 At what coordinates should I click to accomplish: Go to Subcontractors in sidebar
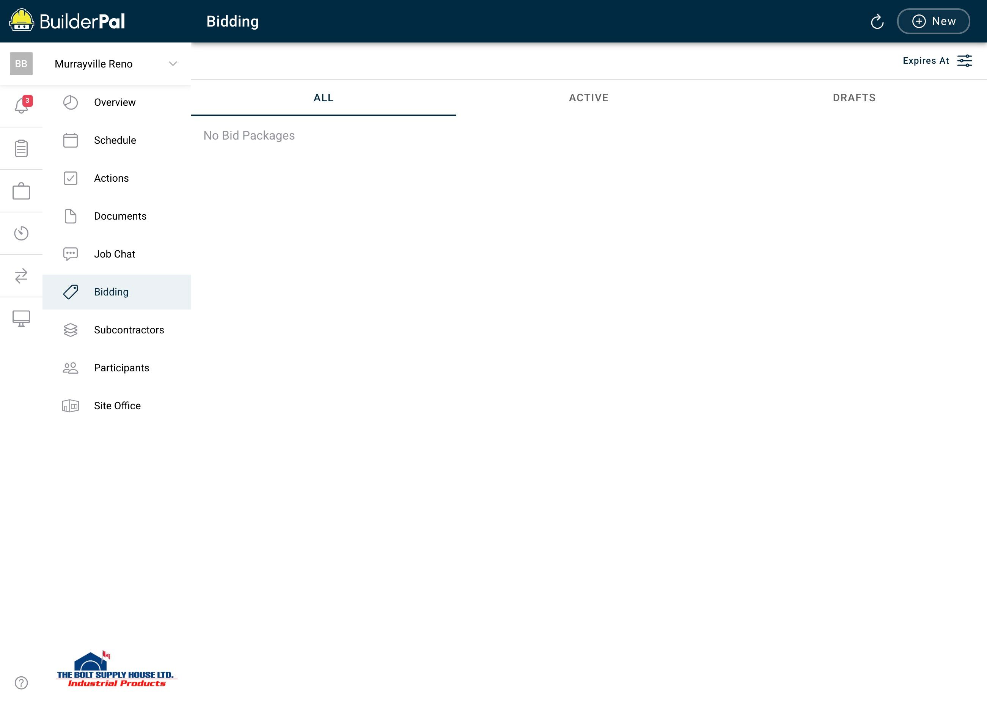pos(129,330)
